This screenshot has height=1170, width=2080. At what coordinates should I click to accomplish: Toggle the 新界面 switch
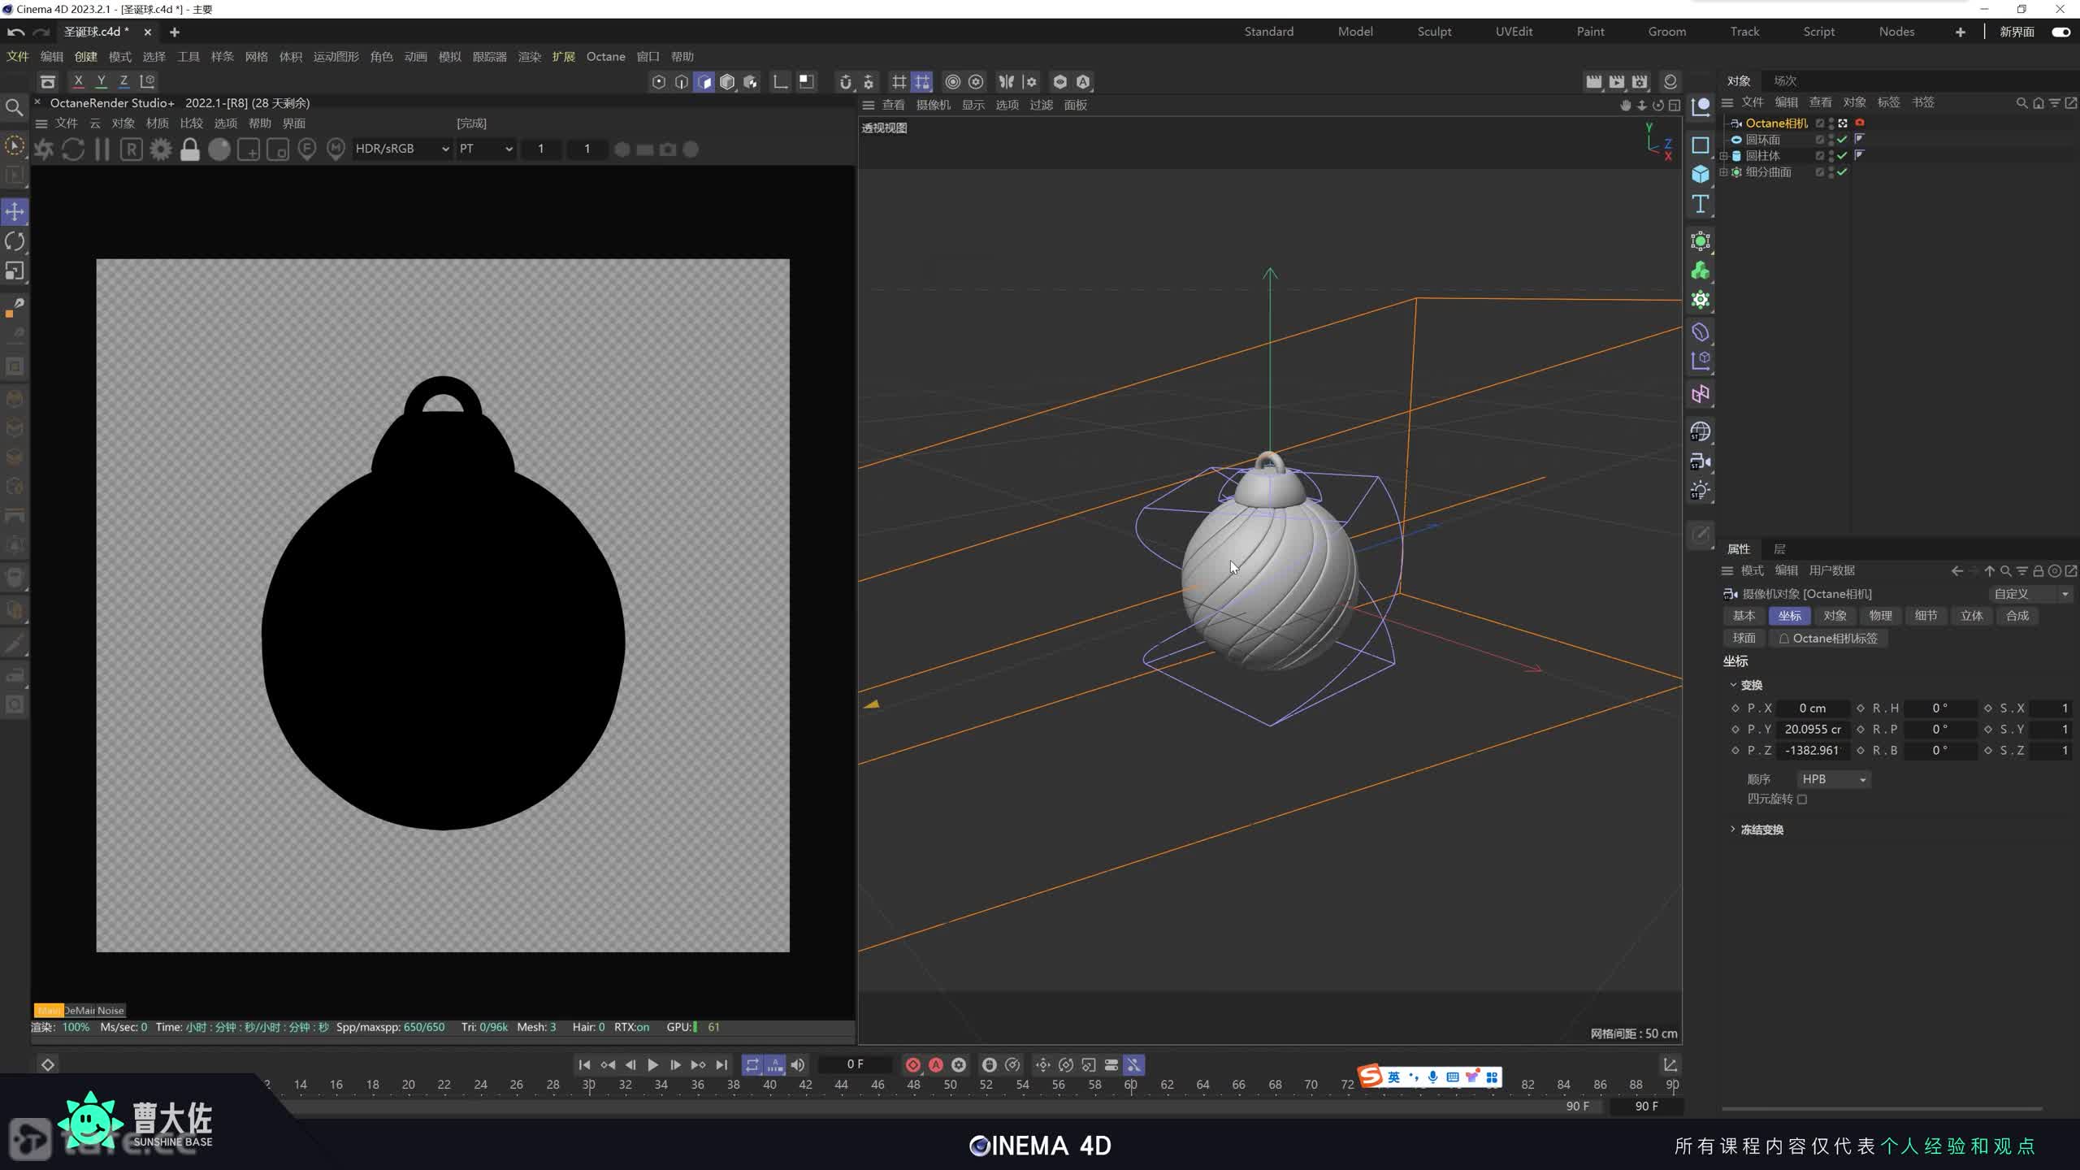2060,32
